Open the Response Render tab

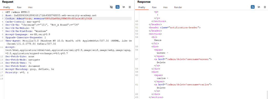[x=178, y=7]
